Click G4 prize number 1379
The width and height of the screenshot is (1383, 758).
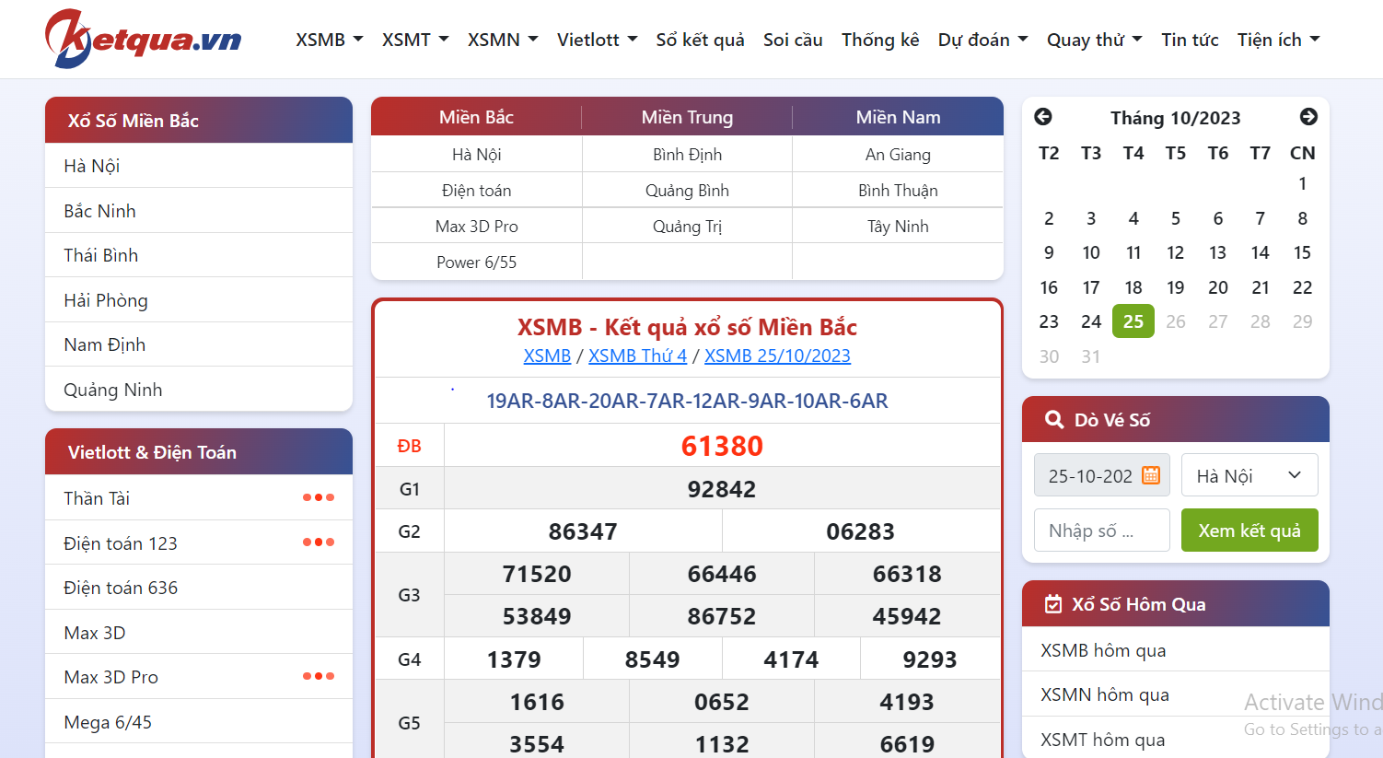[x=514, y=659]
